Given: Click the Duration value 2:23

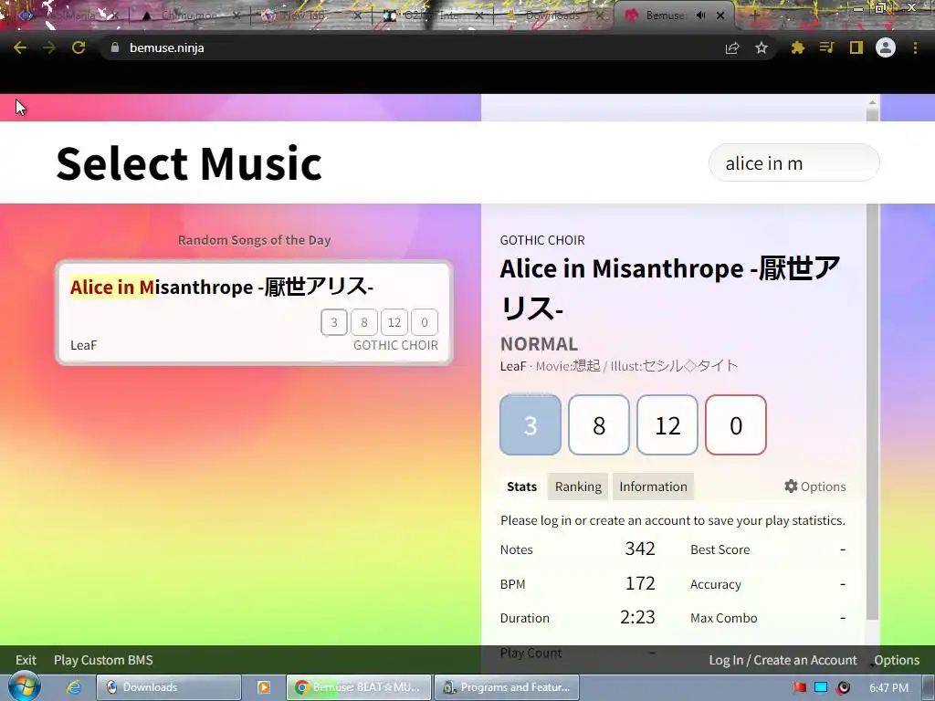Looking at the screenshot, I should coord(637,617).
